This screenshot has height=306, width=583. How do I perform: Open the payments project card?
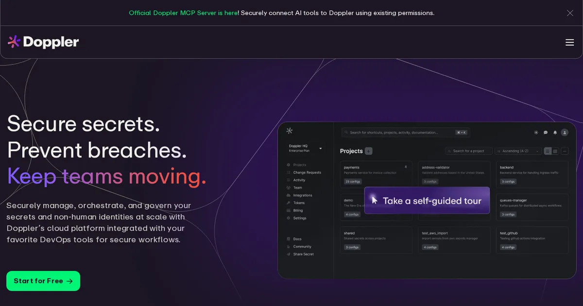click(x=377, y=174)
